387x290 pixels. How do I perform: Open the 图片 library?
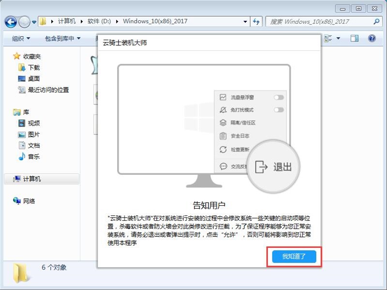click(34, 135)
